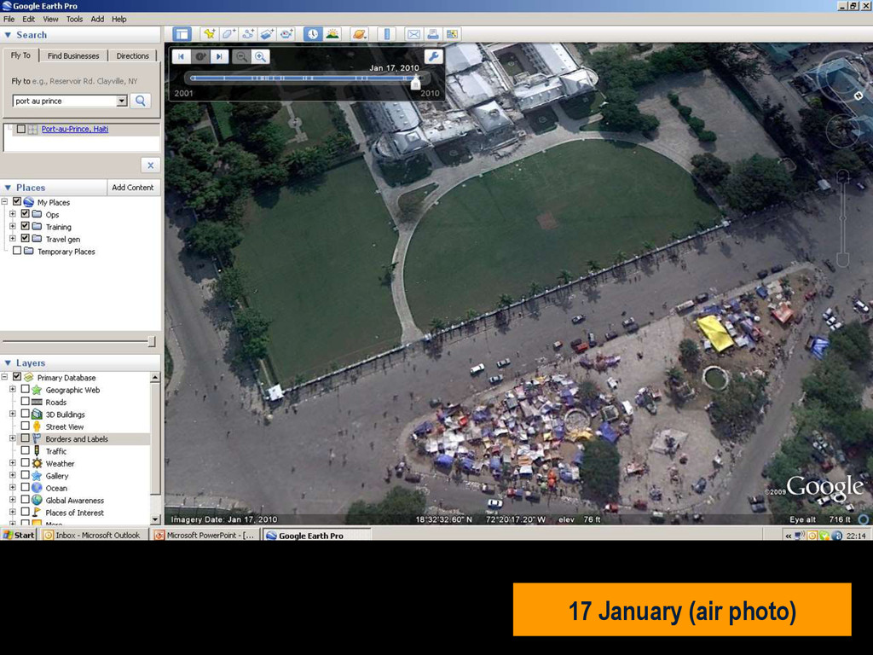Expand the Geographic Web layer node
Viewport: 873px width, 655px height.
(x=12, y=390)
